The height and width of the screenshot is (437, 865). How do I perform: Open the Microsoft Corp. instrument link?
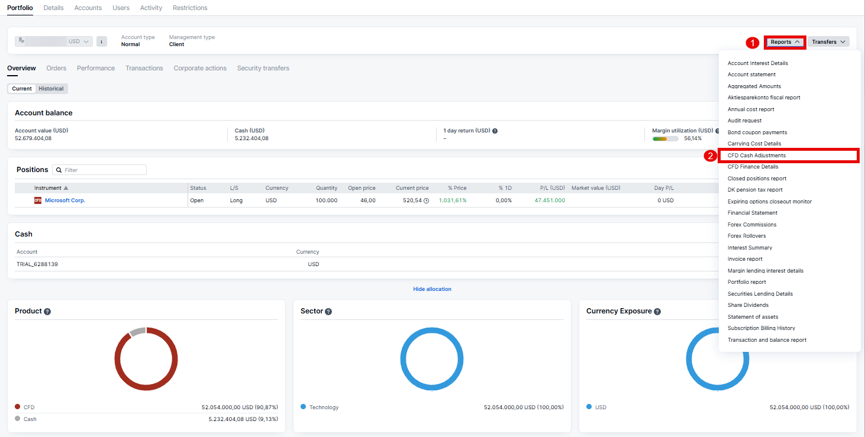click(x=65, y=200)
